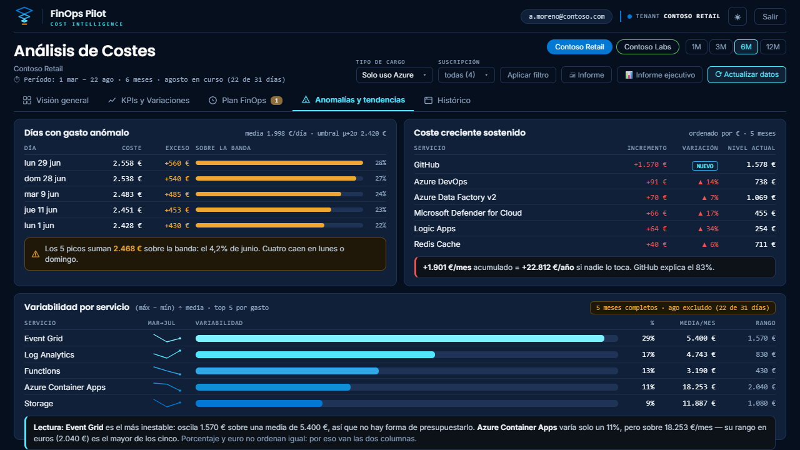This screenshot has height=450, width=800.
Task: Click the Log Analytics variability bar
Action: (407, 355)
